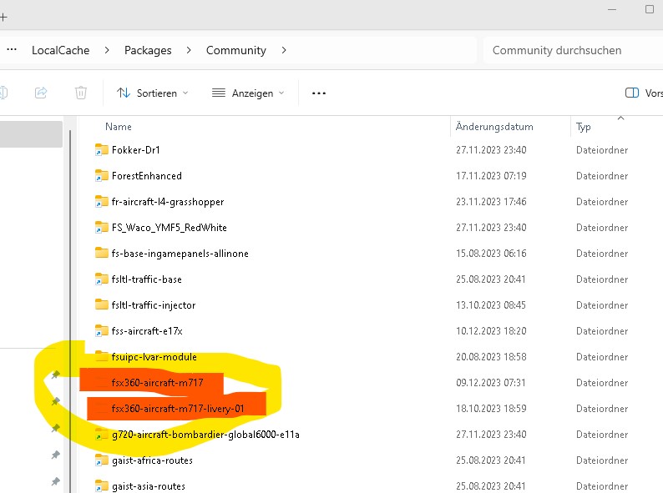Click date 23.11.2023 17:46

pyautogui.click(x=491, y=202)
